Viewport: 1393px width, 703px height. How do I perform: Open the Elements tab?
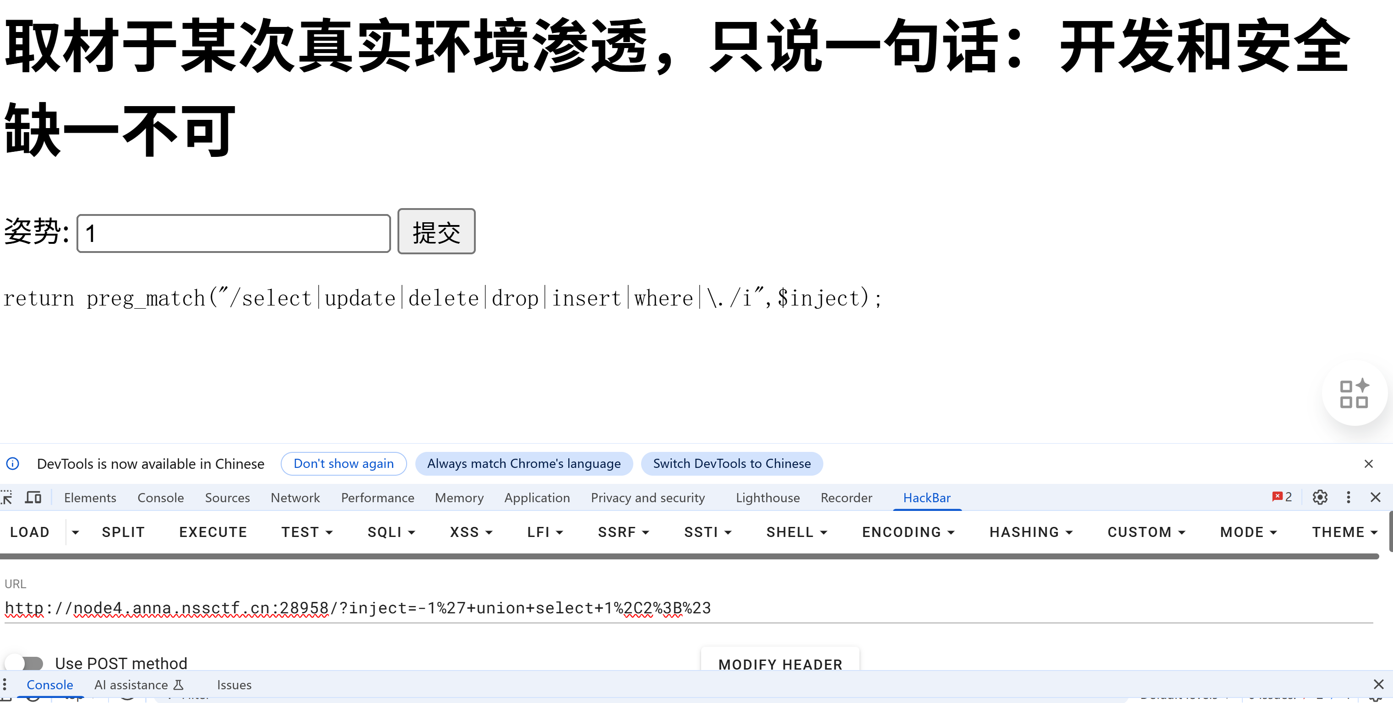pos(90,498)
